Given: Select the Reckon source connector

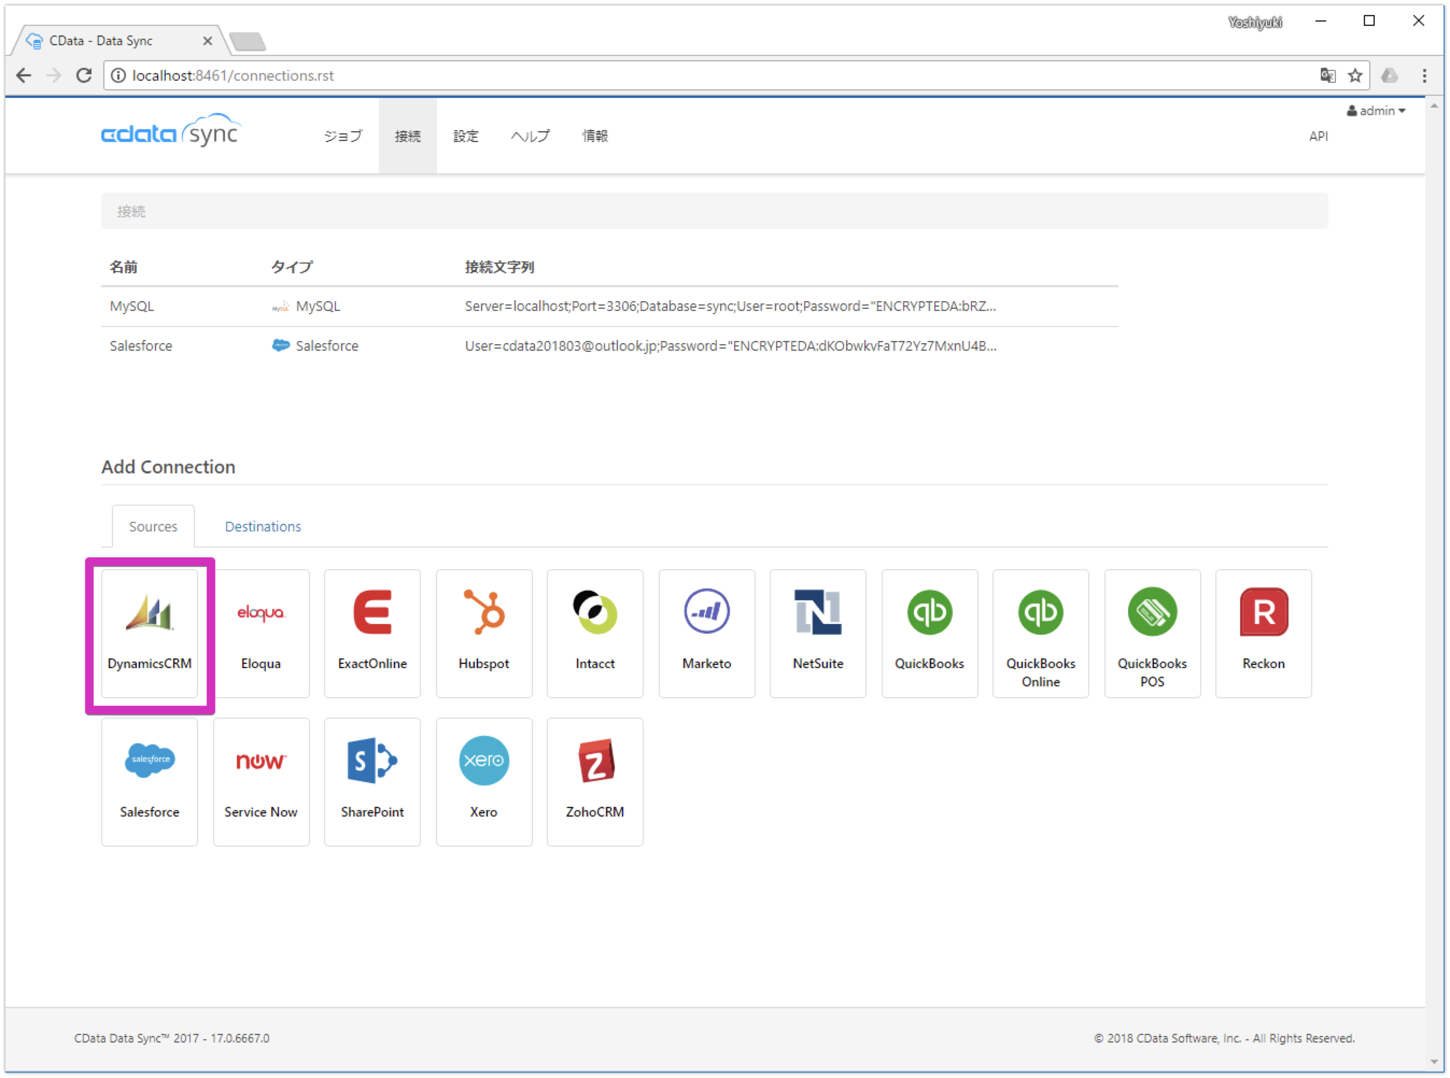Looking at the screenshot, I should (x=1263, y=632).
